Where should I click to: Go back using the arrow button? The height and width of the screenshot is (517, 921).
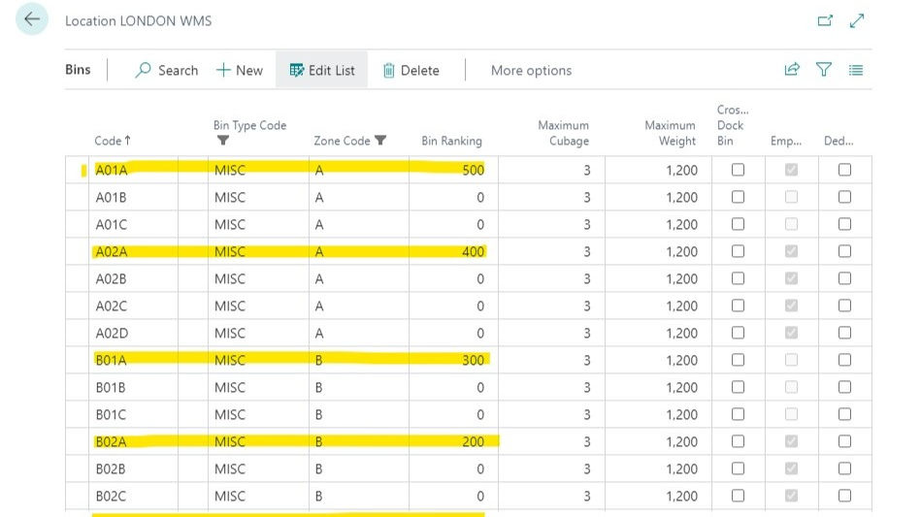pyautogui.click(x=32, y=18)
